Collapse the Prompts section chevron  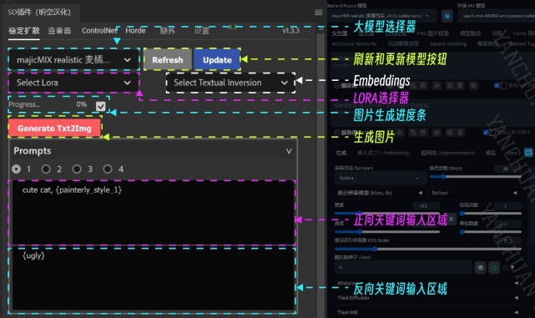[289, 151]
